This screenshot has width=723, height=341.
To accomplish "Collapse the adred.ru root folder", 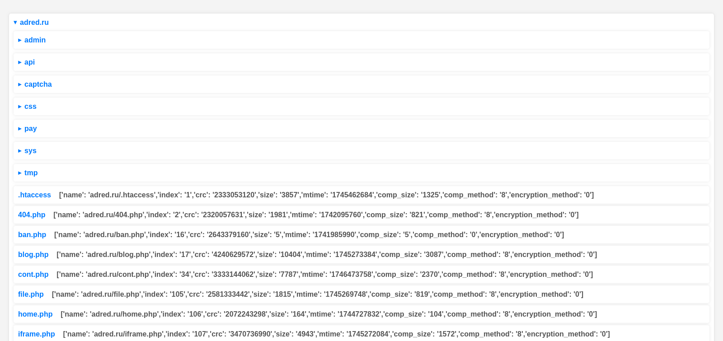I will point(31,22).
